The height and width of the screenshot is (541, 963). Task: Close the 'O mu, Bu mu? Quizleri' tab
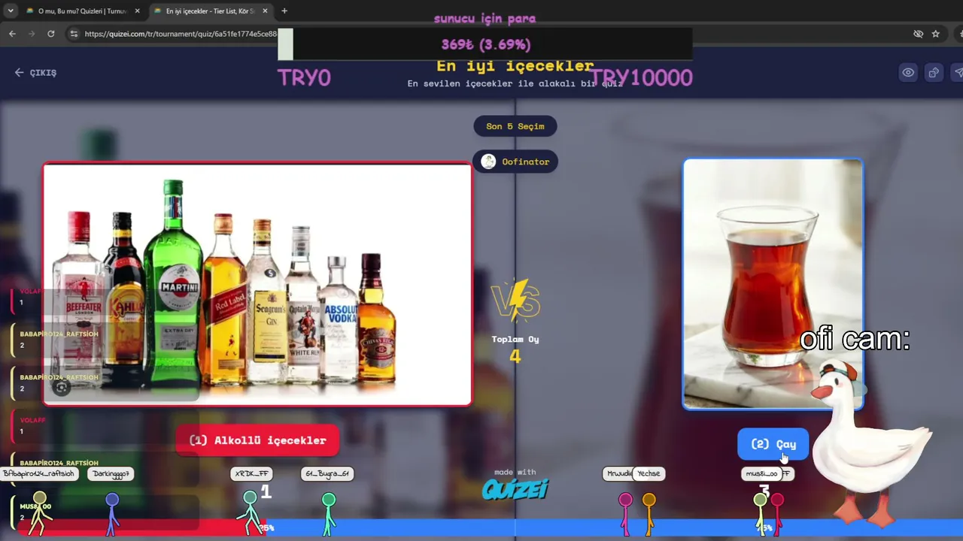[x=137, y=11]
